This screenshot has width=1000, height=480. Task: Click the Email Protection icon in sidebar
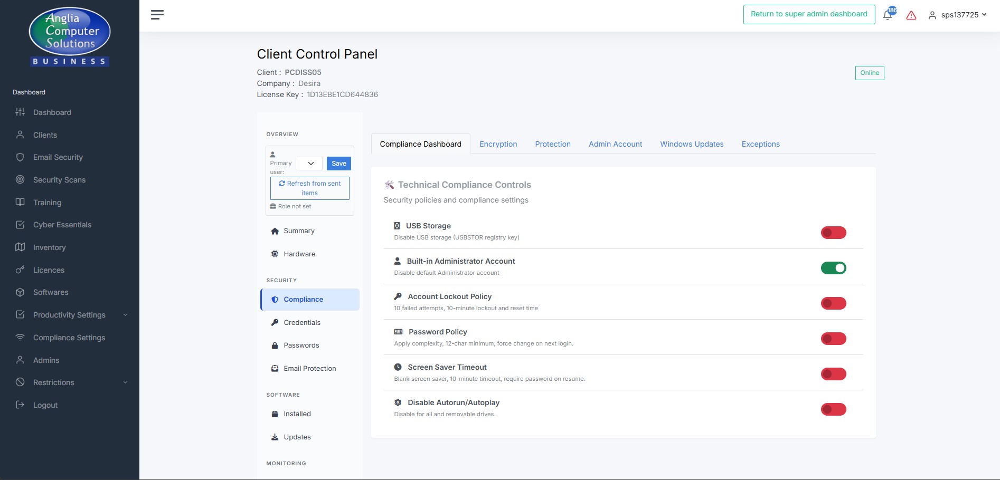pos(275,368)
